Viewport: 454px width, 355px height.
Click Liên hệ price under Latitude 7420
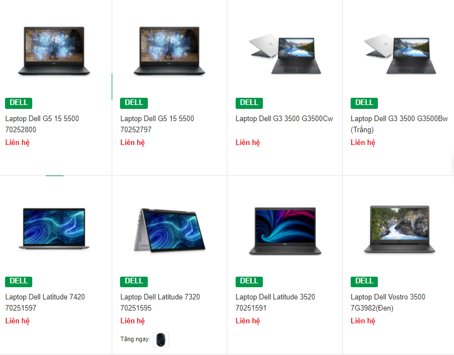point(17,321)
